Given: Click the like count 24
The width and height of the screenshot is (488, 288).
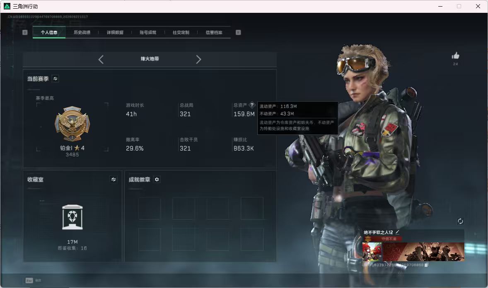Looking at the screenshot, I should pyautogui.click(x=455, y=64).
